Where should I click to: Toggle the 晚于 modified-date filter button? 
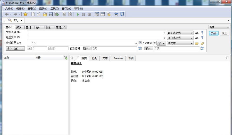point(87,48)
